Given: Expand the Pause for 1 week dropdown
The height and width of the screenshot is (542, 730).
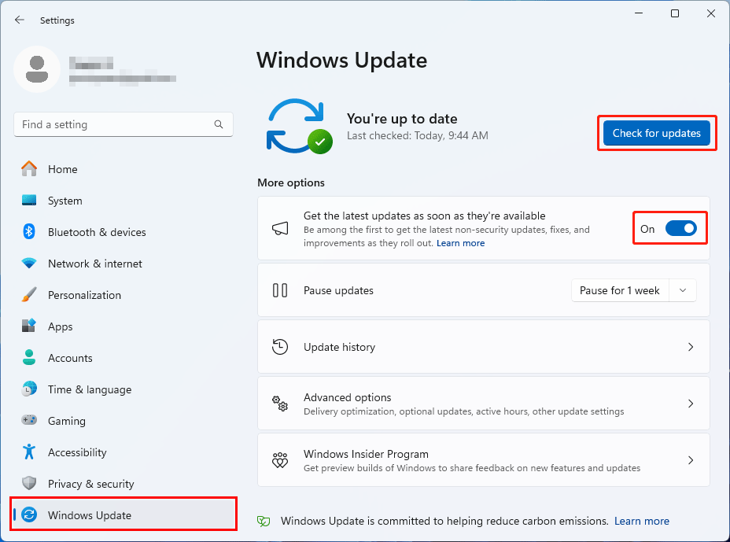Looking at the screenshot, I should (683, 289).
